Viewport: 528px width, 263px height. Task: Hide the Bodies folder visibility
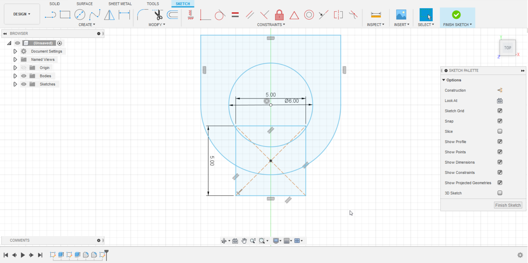(24, 76)
